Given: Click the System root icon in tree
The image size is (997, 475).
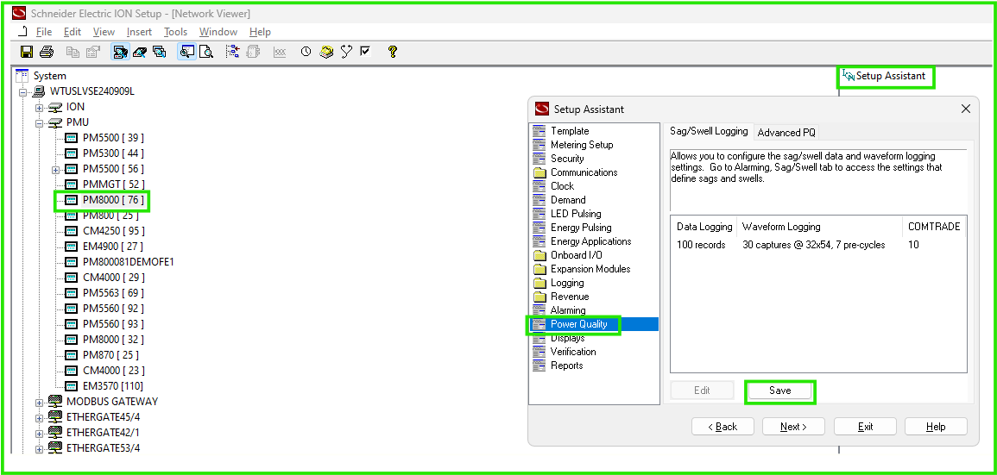Looking at the screenshot, I should click(22, 76).
